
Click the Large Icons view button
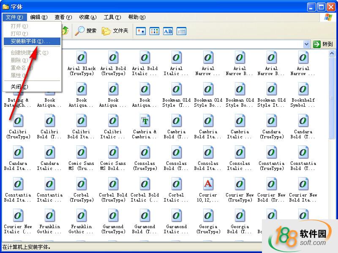point(141,31)
